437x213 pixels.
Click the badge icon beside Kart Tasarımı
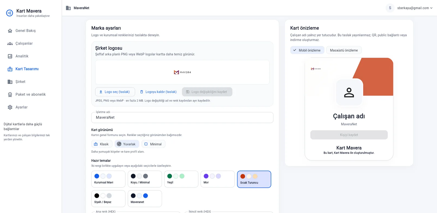[x=10, y=69]
